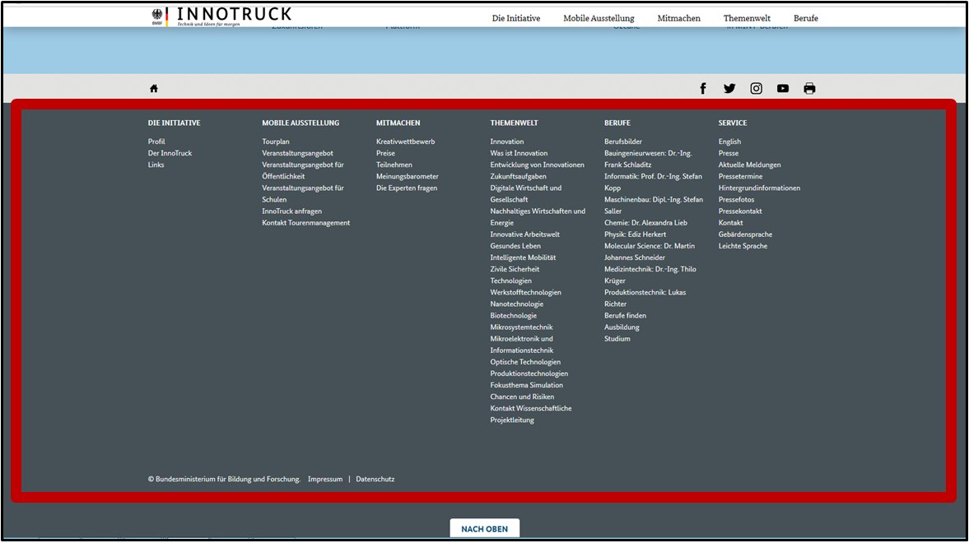Open the Themenwelt menu item
The image size is (969, 543).
point(746,17)
